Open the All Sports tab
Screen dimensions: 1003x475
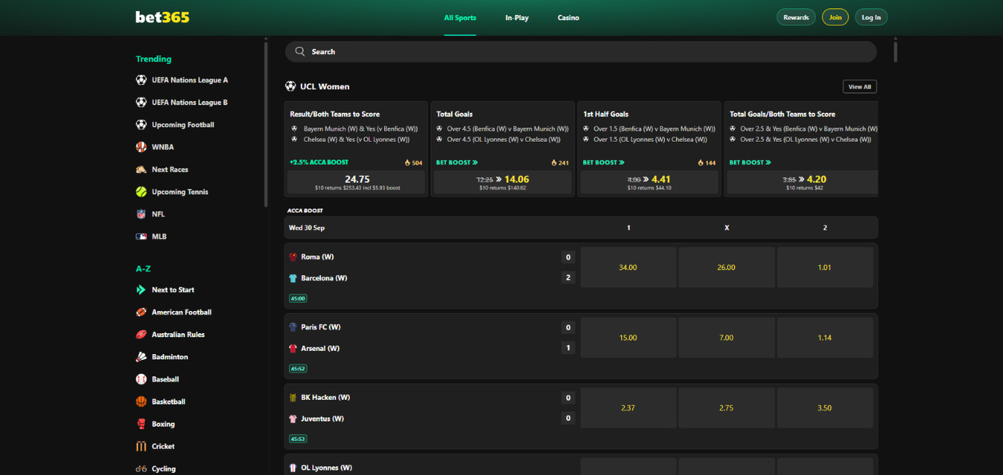[x=460, y=18]
